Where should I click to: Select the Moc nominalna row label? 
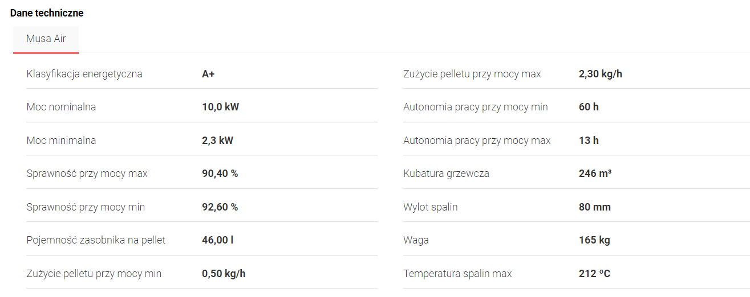click(x=61, y=107)
